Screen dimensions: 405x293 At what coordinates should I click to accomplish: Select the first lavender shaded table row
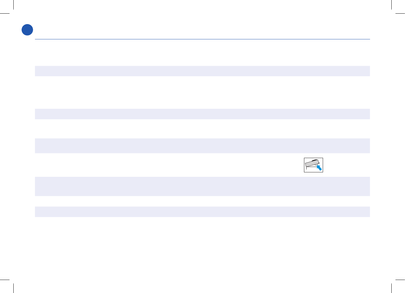tap(202, 71)
